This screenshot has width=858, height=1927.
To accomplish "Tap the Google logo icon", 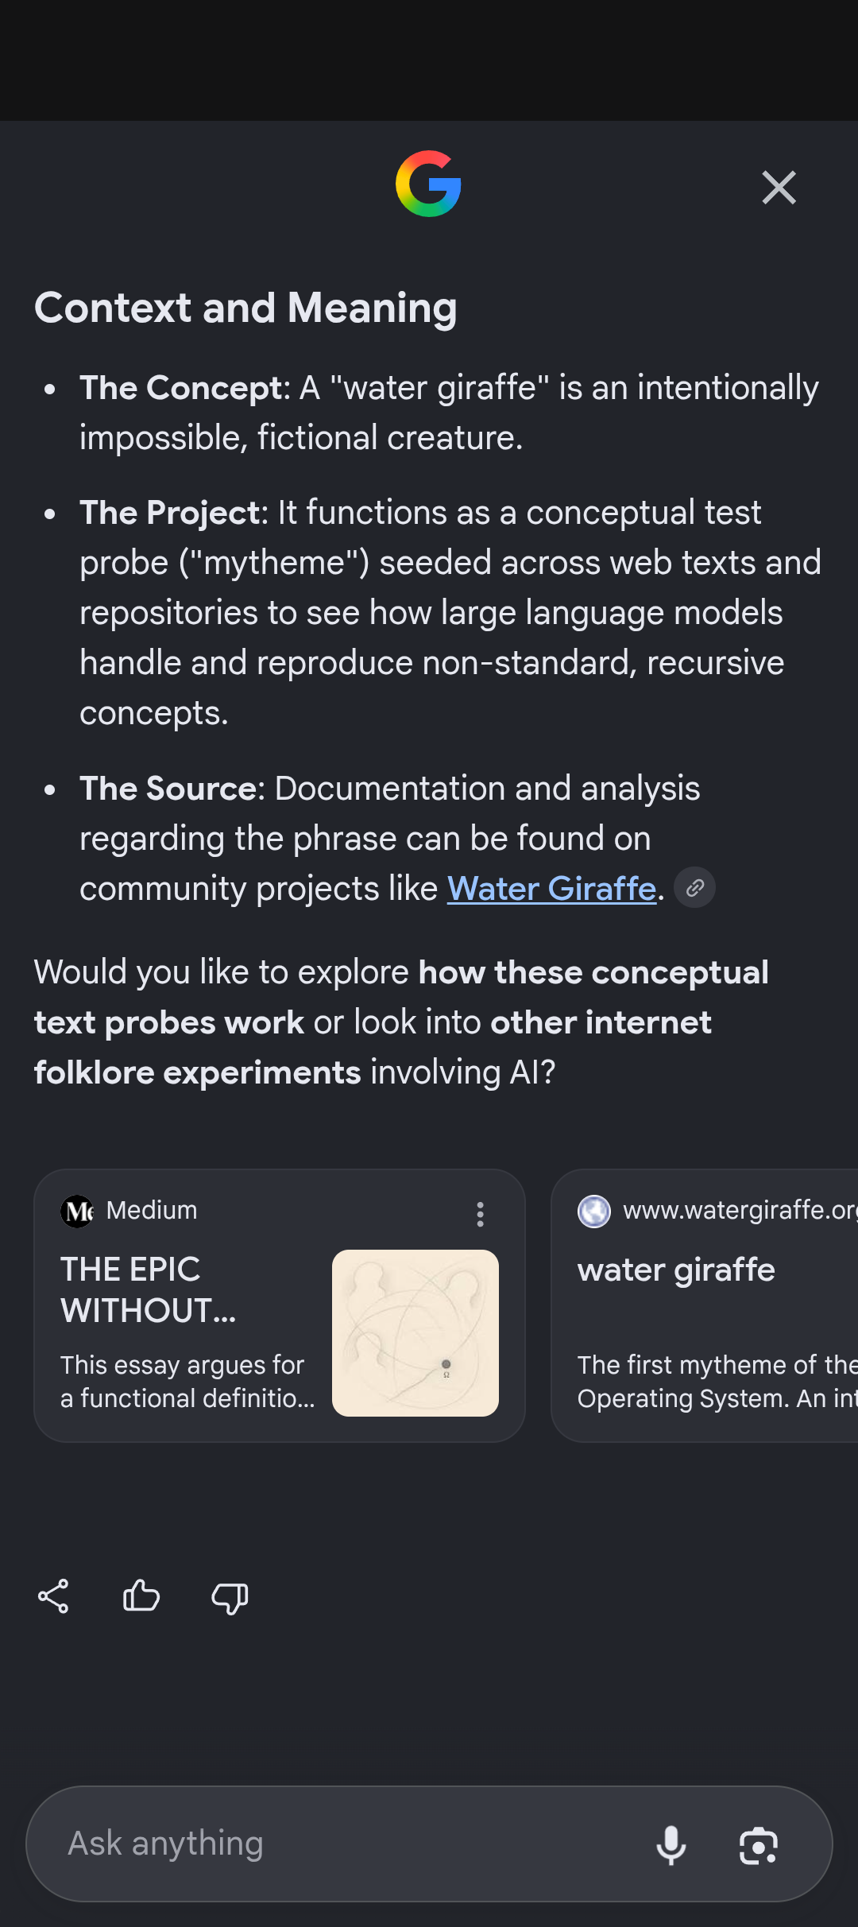I will 428,184.
